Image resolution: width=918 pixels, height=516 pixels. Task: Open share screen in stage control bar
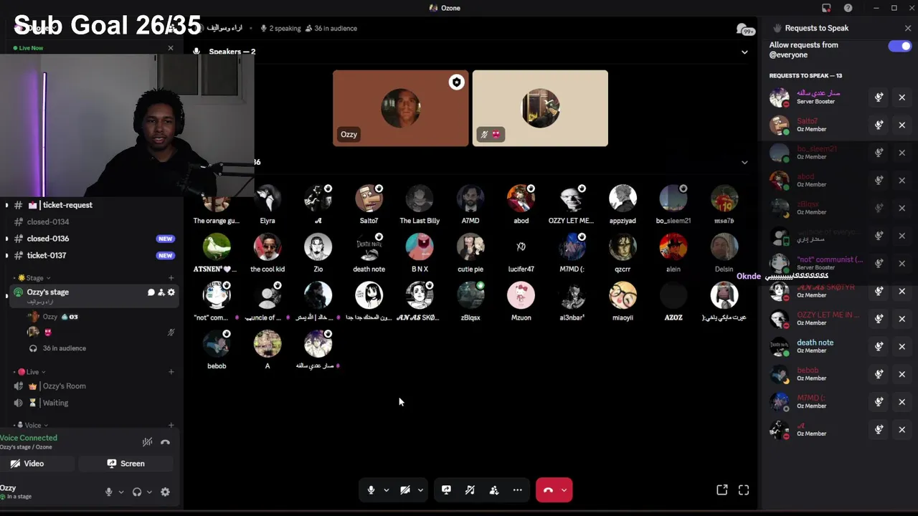point(446,490)
